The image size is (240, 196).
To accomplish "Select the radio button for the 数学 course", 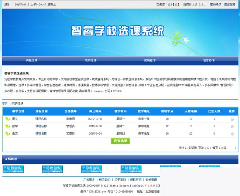I will (x=232, y=126).
